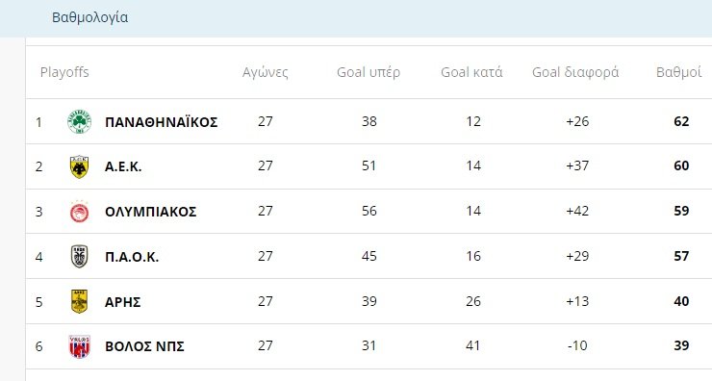Click the PAOK black and white crest

pyautogui.click(x=80, y=257)
